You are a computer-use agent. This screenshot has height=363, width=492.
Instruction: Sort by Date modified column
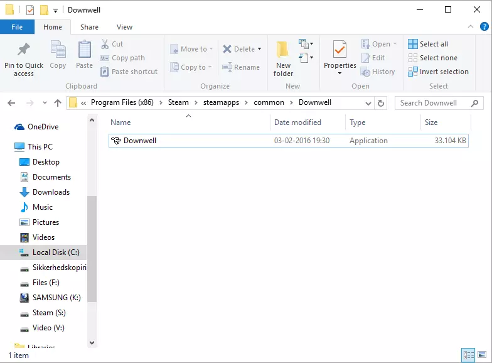pos(307,122)
